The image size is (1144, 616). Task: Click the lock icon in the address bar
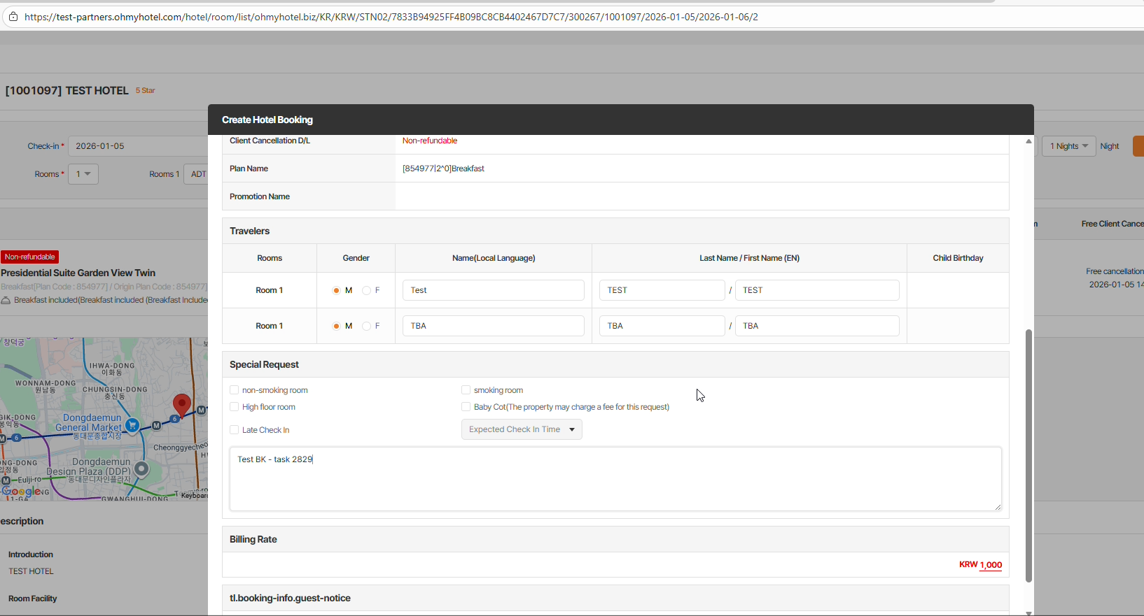13,17
